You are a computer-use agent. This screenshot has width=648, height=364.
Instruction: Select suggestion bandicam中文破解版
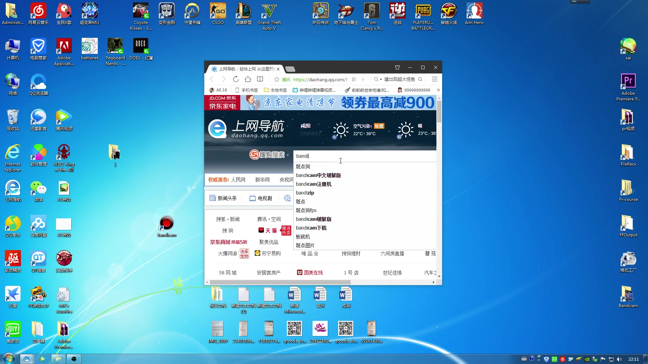tap(318, 175)
